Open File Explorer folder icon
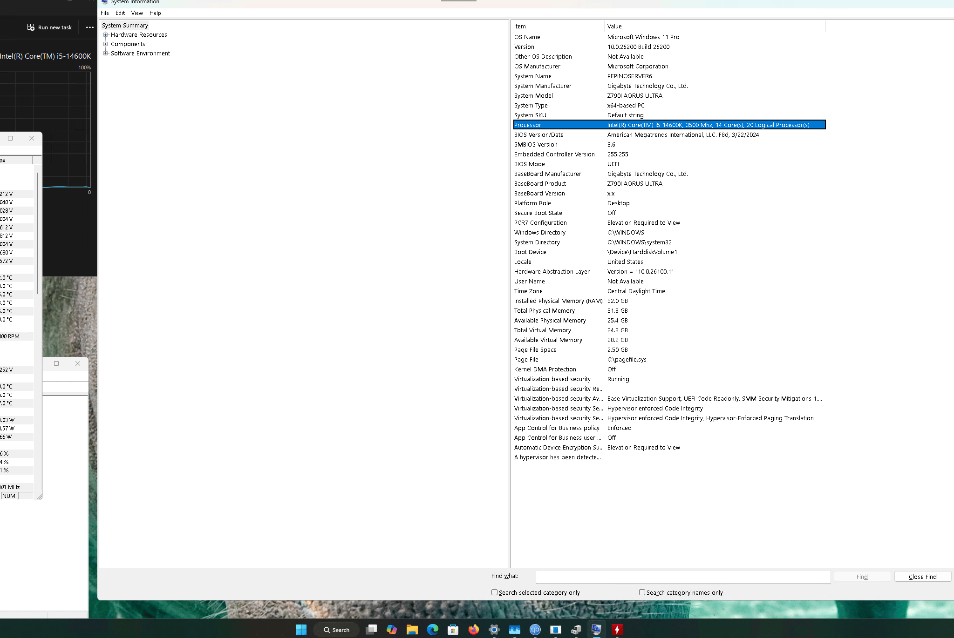Screen dimensions: 954x638 coord(412,630)
